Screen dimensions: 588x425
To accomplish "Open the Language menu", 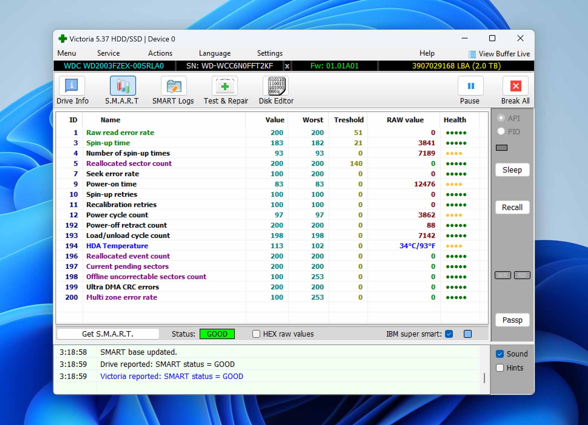I will 214,53.
